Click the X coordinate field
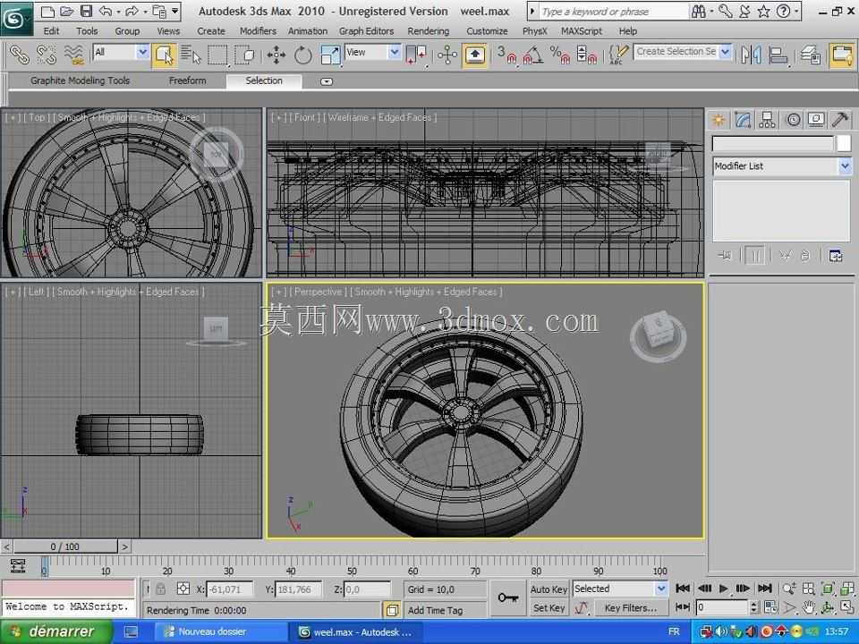This screenshot has height=644, width=859. click(229, 589)
